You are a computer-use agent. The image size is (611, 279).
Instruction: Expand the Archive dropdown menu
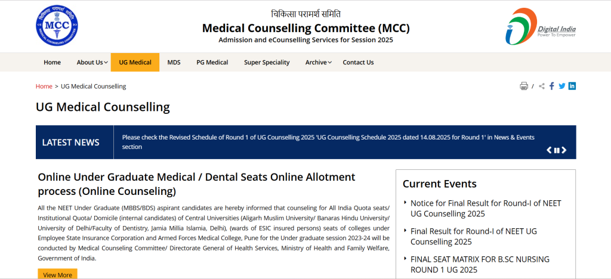(x=318, y=62)
